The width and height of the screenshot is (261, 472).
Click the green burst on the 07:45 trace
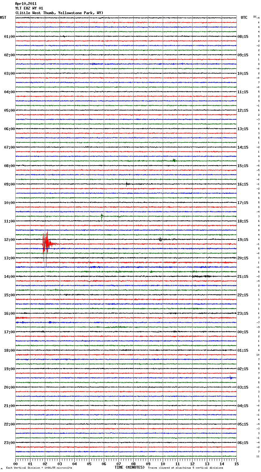point(174,160)
